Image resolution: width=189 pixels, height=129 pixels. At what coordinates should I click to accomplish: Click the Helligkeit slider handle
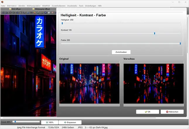pos(62,23)
